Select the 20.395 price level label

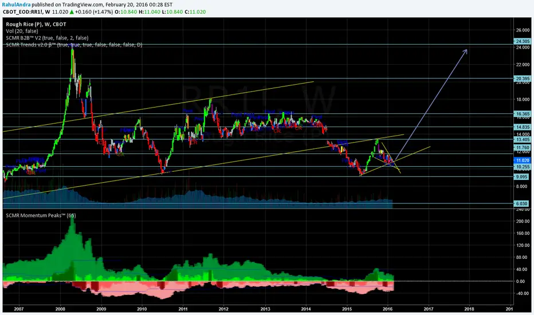(x=523, y=78)
